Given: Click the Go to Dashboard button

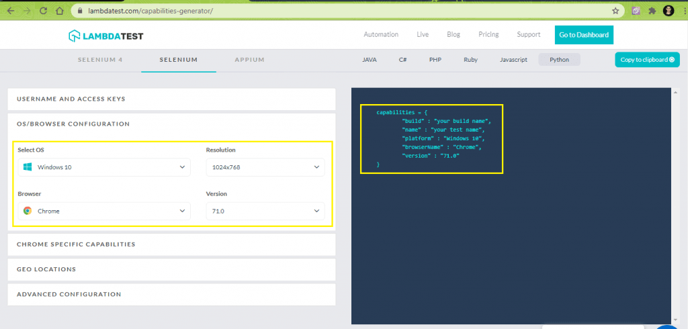Looking at the screenshot, I should (x=584, y=35).
